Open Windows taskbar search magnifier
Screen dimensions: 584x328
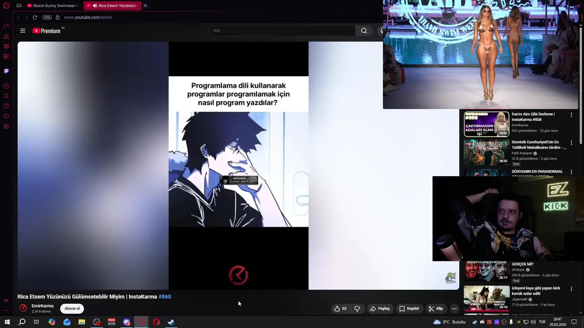(x=22, y=322)
